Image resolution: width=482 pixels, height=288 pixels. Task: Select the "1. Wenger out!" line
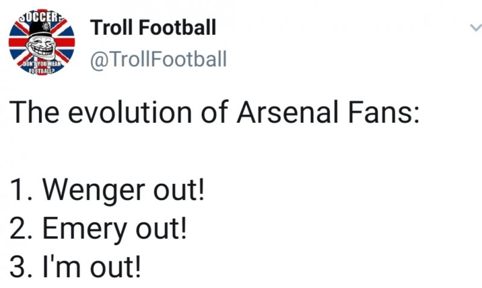click(108, 192)
